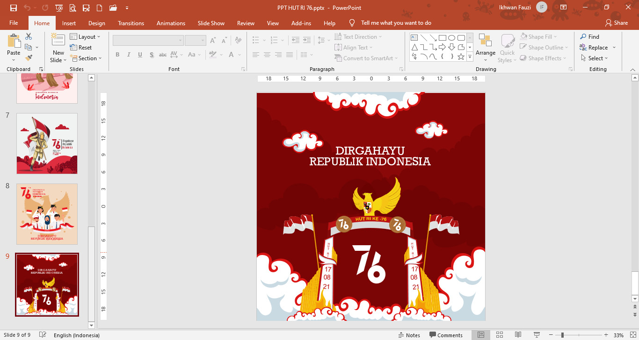Click the Strikethrough formatting icon
The image size is (639, 340).
(x=162, y=55)
